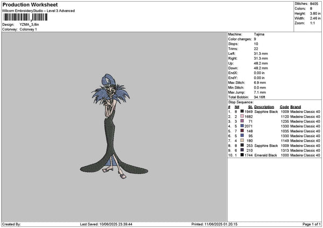The height and width of the screenshot is (228, 323).
Task: Pick the stop 5 swatch with 148 stitches
Action: pyautogui.click(x=242, y=131)
